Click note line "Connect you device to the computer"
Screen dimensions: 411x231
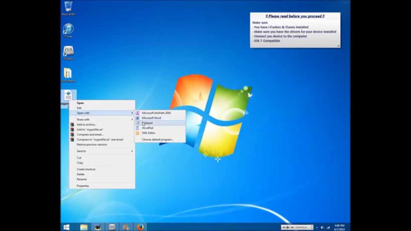(279, 36)
